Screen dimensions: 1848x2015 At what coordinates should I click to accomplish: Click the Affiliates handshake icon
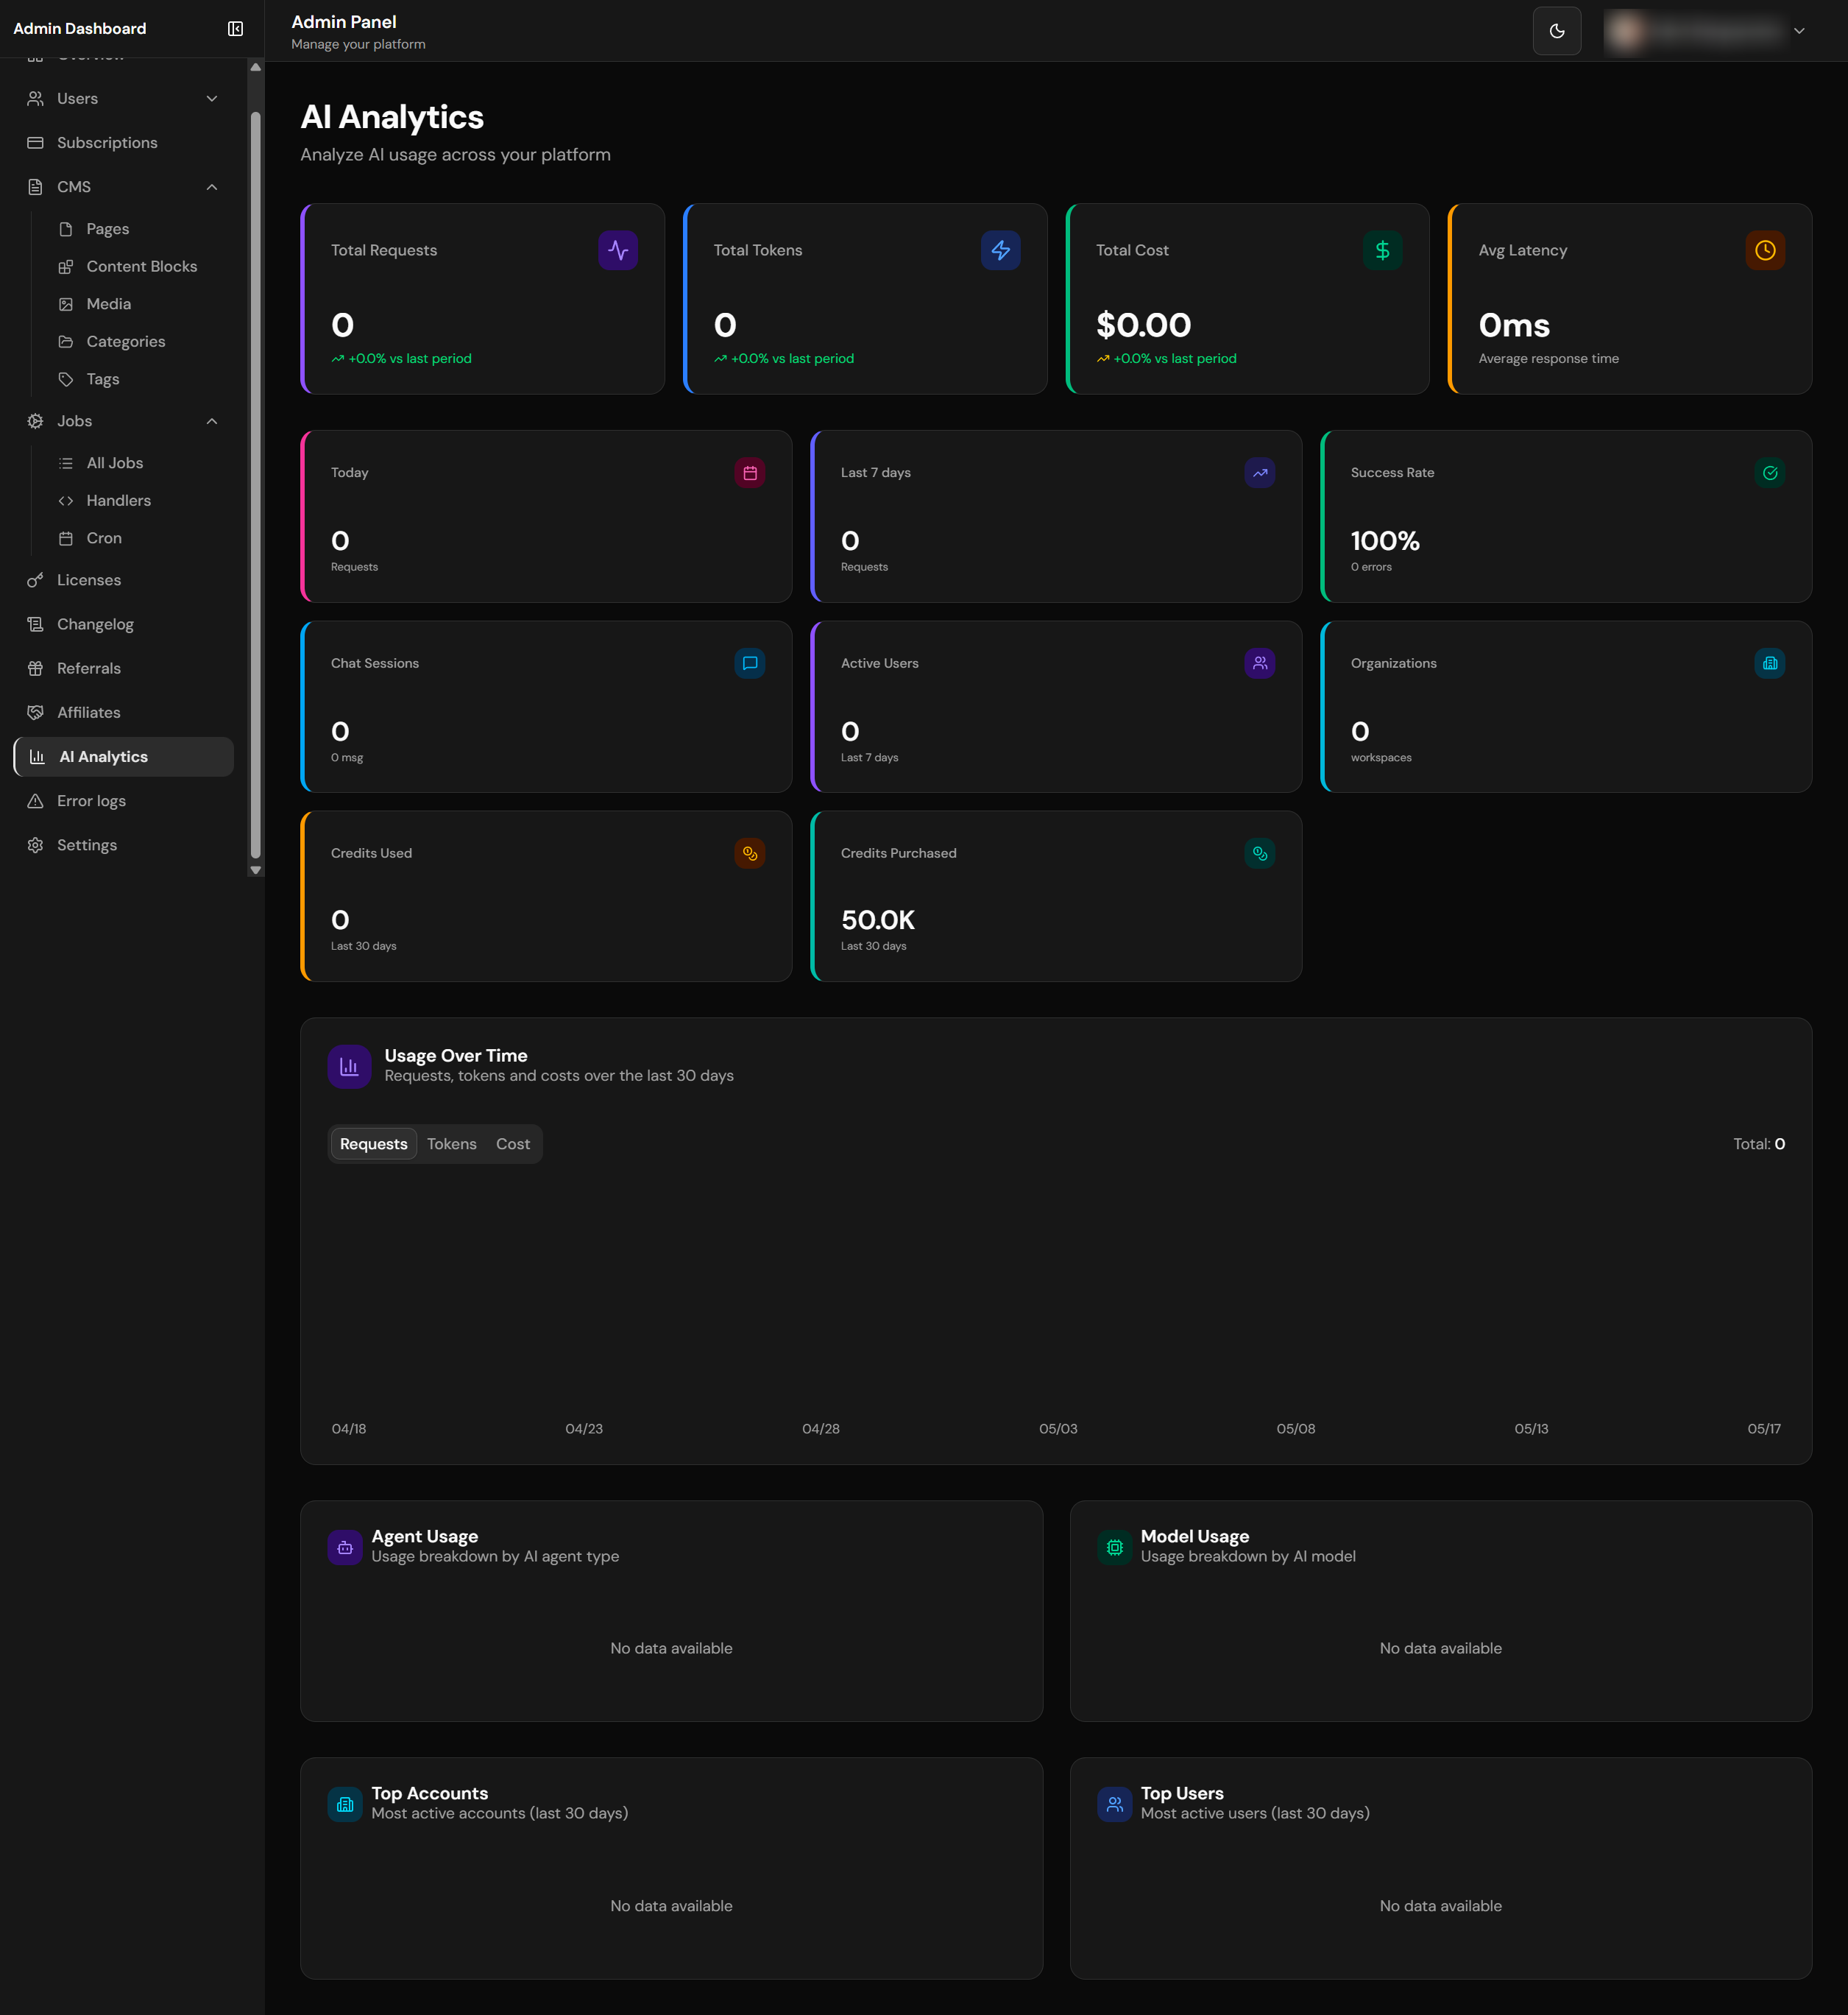pyautogui.click(x=35, y=713)
